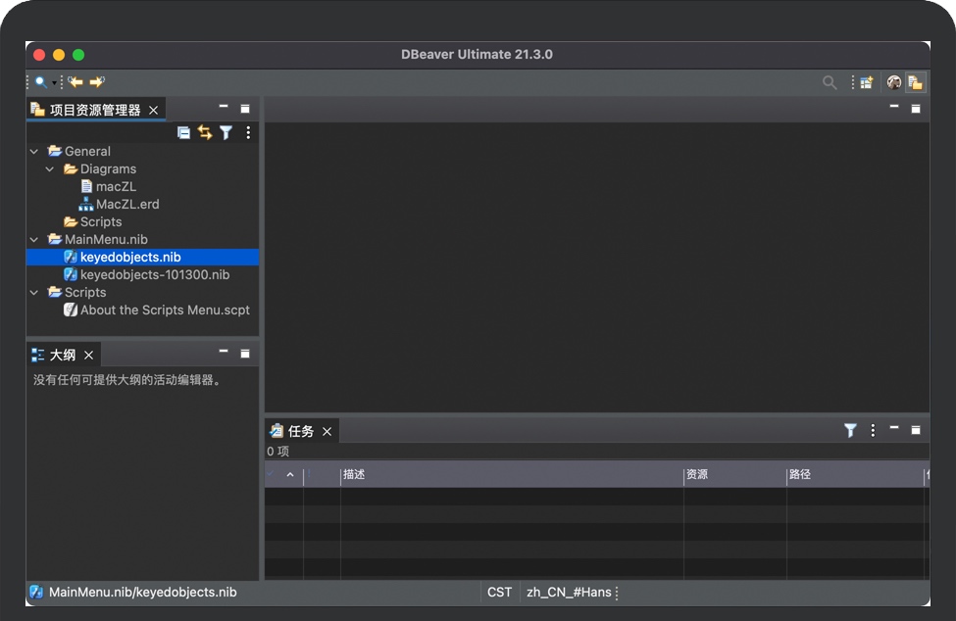This screenshot has width=956, height=621.
Task: Click the Open Perspective icon in the top right
Action: click(x=867, y=82)
